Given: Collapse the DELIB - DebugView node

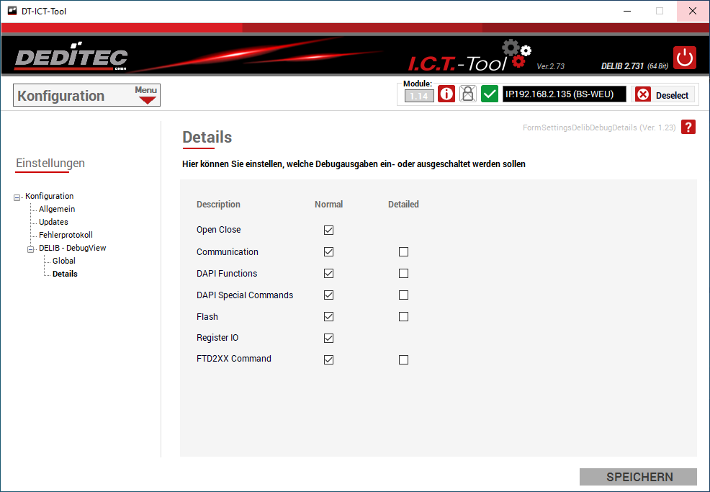Looking at the screenshot, I should (31, 249).
